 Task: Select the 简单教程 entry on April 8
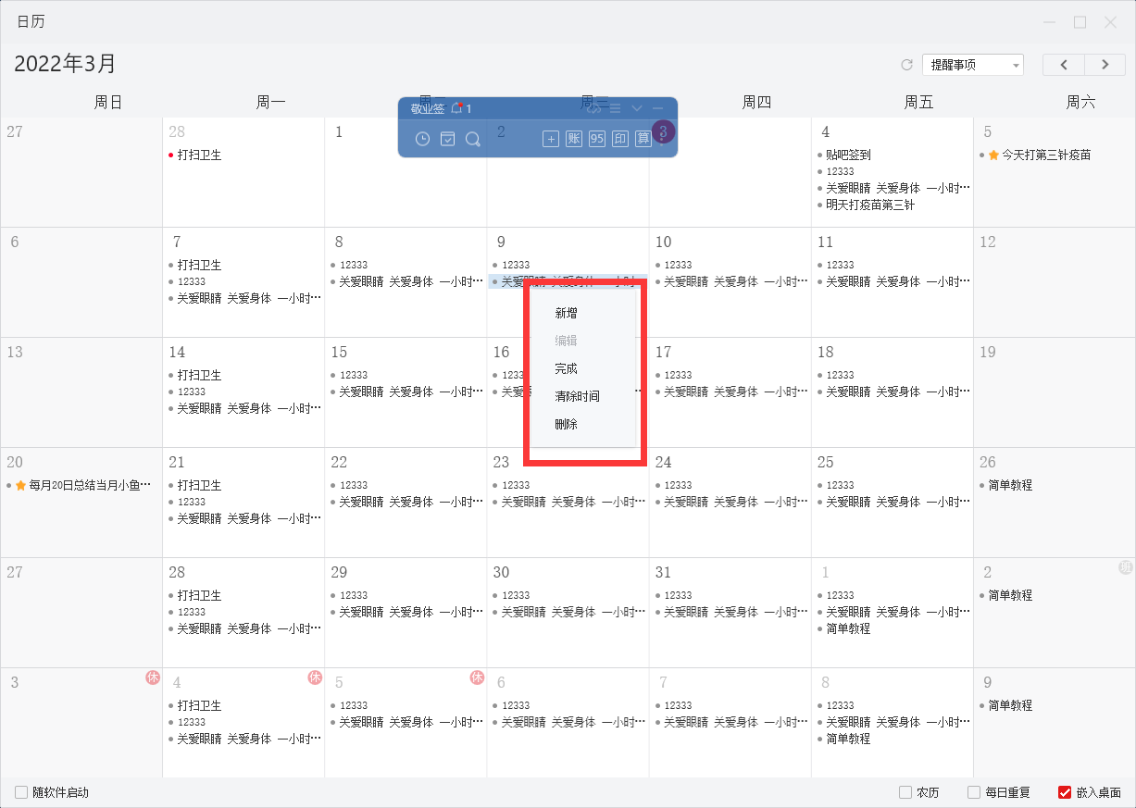pos(848,739)
